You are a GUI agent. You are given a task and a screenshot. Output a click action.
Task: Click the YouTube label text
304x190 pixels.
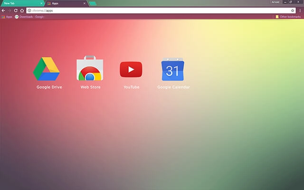click(132, 87)
